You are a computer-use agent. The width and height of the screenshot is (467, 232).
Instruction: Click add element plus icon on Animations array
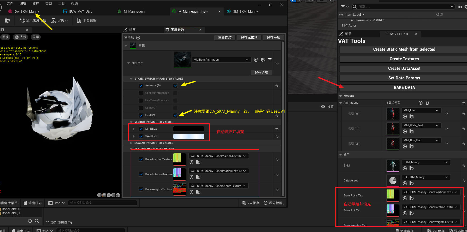point(420,103)
